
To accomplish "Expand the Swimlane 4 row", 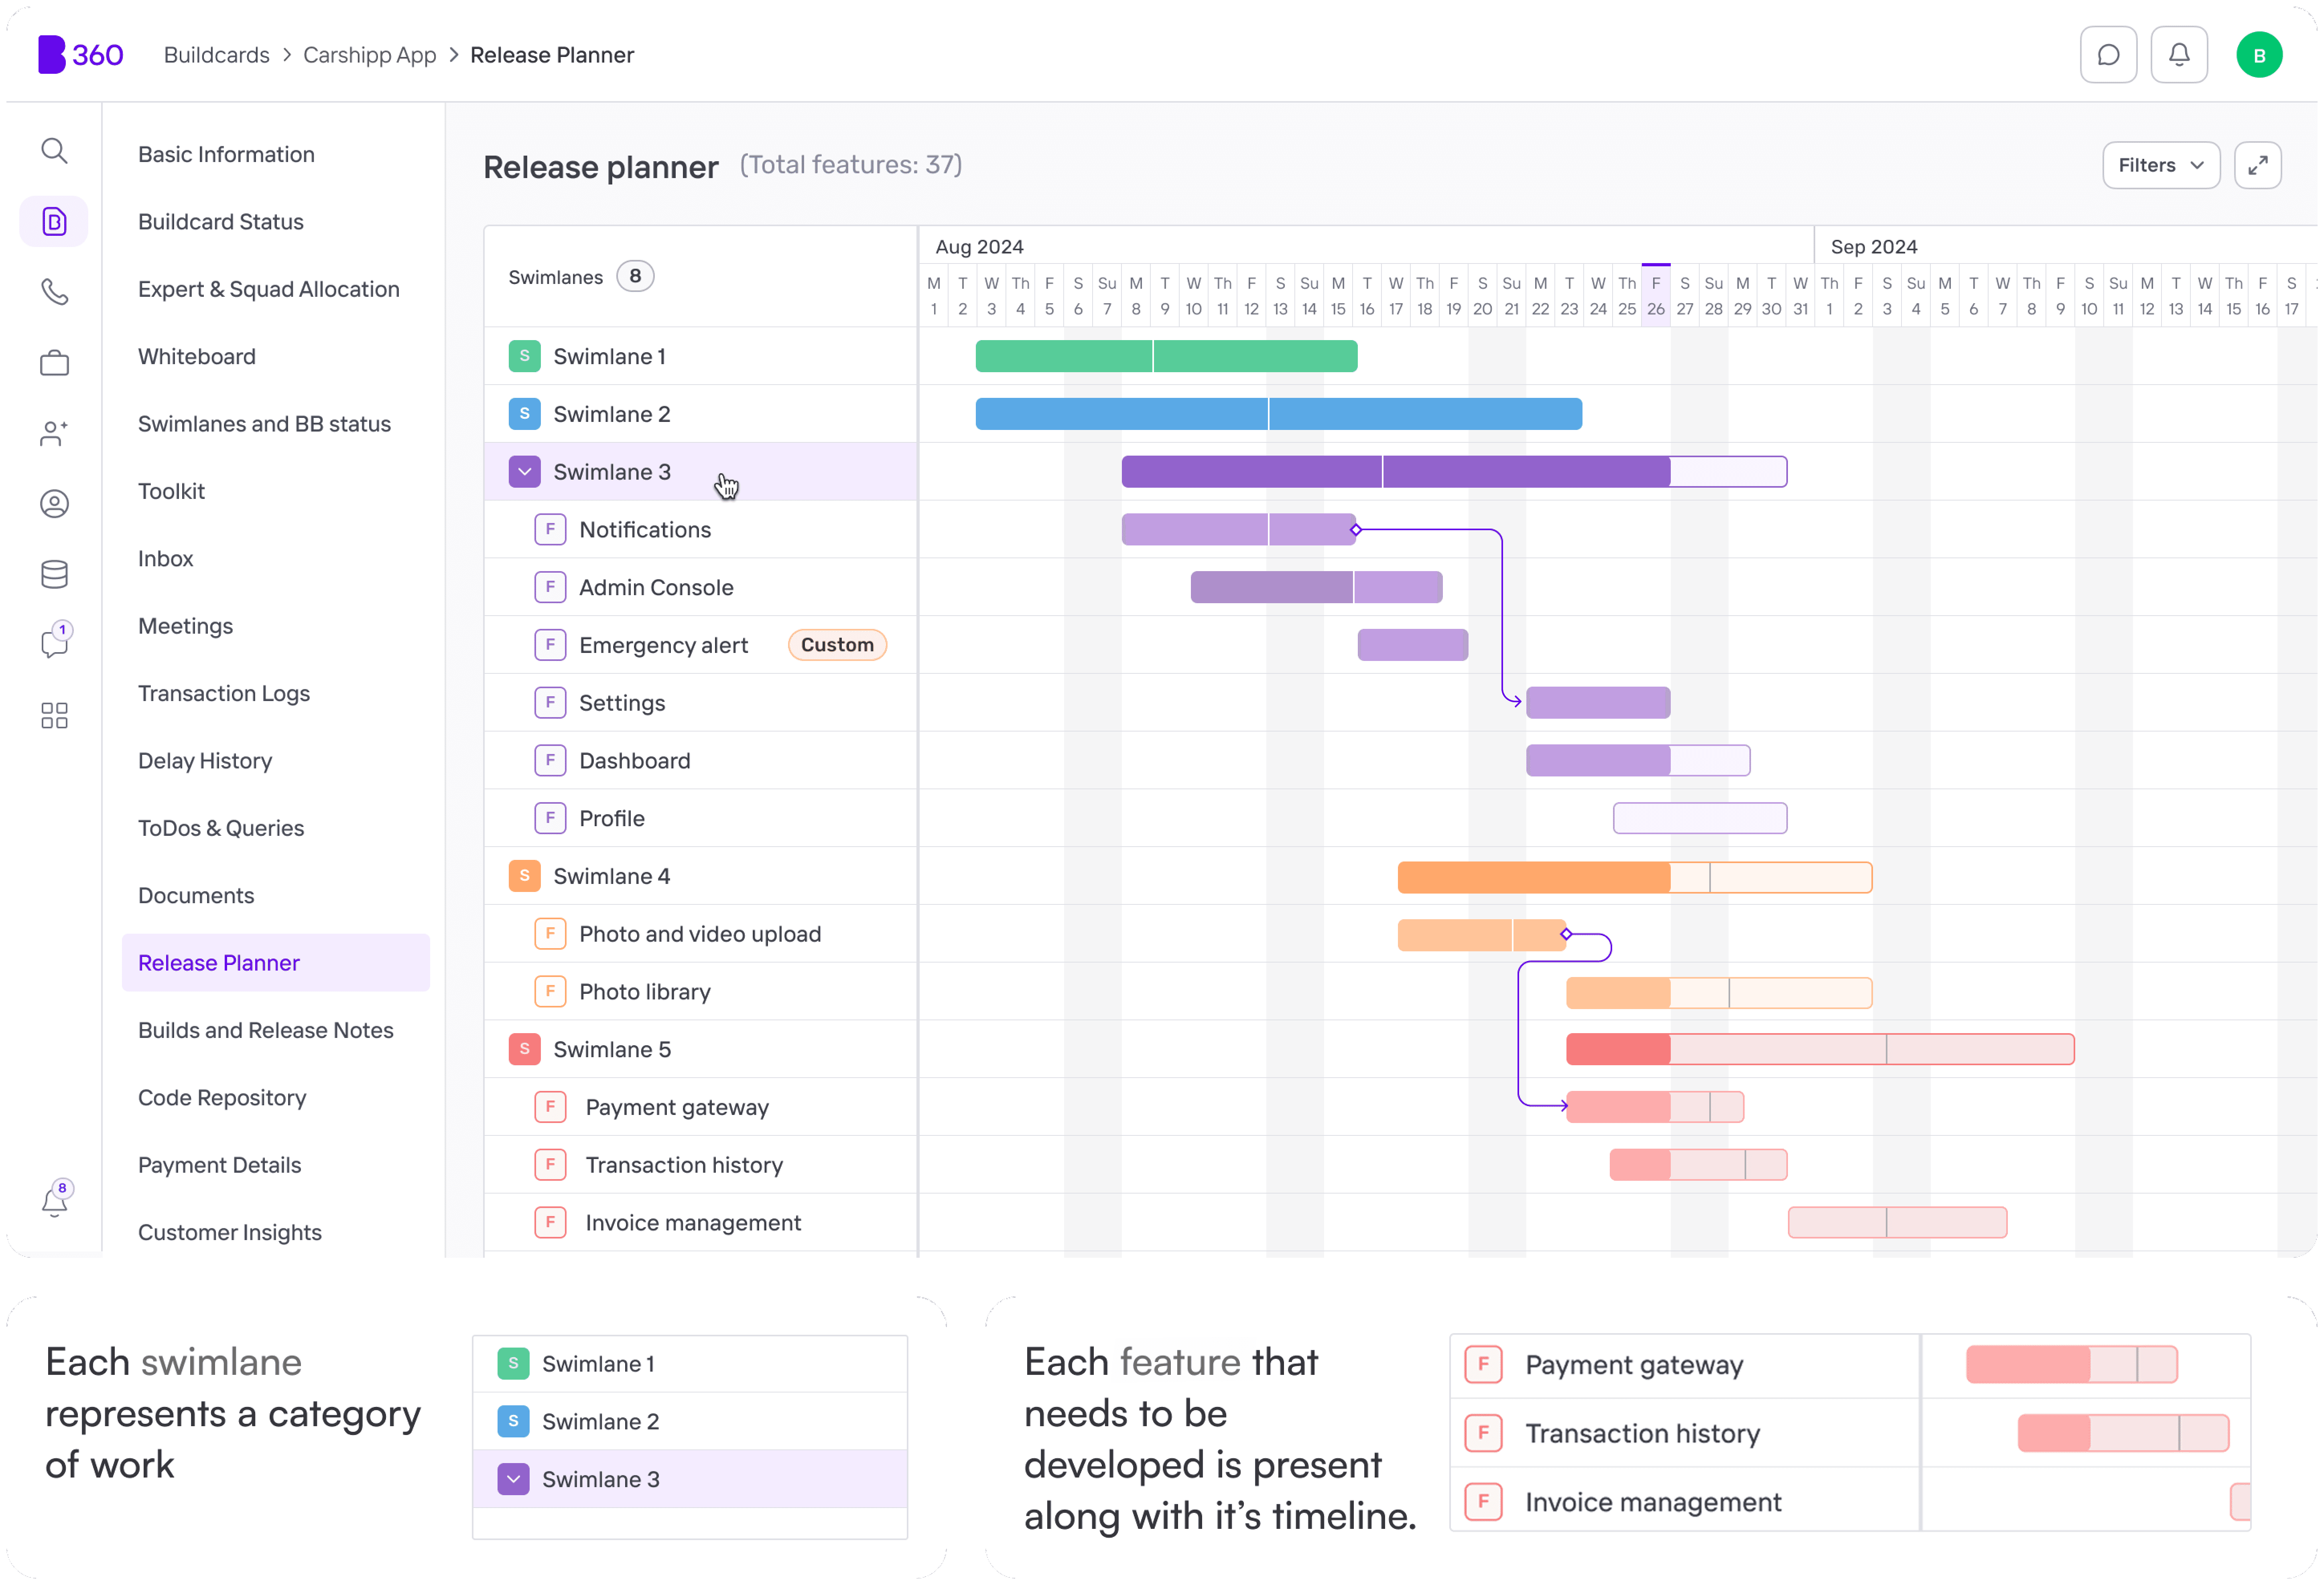I will 524,876.
